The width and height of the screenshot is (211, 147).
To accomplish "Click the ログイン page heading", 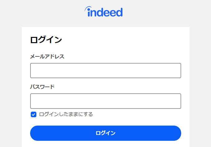I will (46, 40).
